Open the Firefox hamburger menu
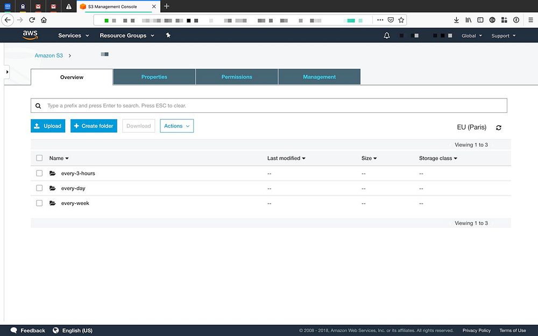The height and width of the screenshot is (336, 538). 531,20
